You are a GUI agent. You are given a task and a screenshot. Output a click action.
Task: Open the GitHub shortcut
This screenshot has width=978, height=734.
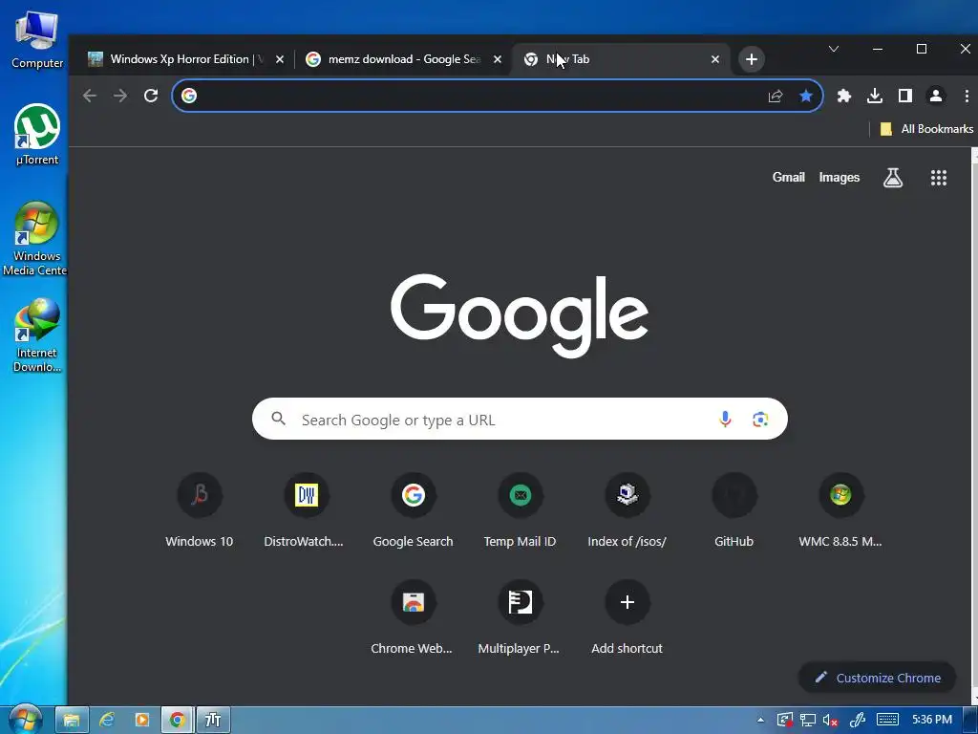click(x=734, y=511)
